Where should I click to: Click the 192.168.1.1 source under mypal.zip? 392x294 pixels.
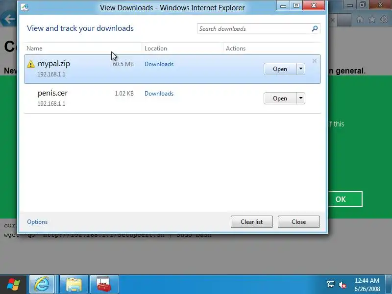coord(51,74)
